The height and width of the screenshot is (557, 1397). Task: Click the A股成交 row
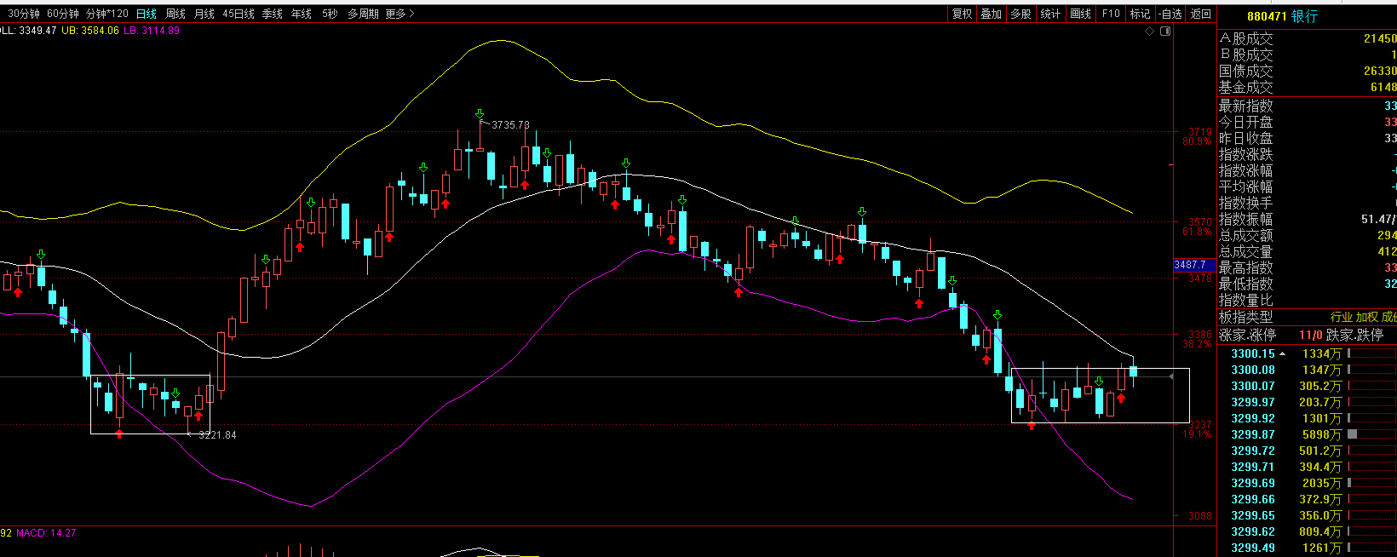tap(1308, 38)
